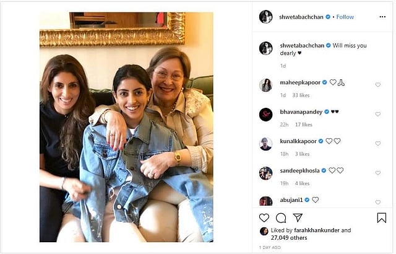Save post with the bookmark icon
396x254 pixels.
[x=381, y=217]
